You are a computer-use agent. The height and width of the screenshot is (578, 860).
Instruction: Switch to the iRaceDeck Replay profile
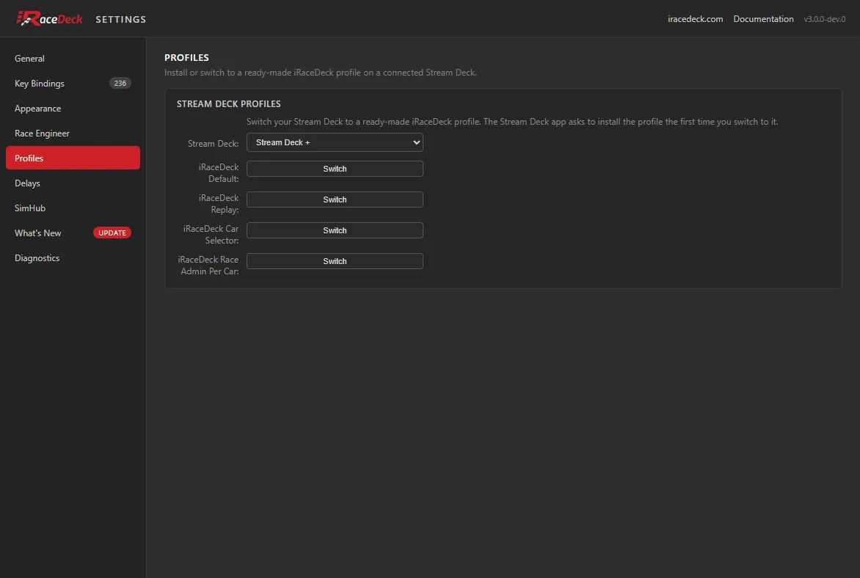(x=335, y=200)
